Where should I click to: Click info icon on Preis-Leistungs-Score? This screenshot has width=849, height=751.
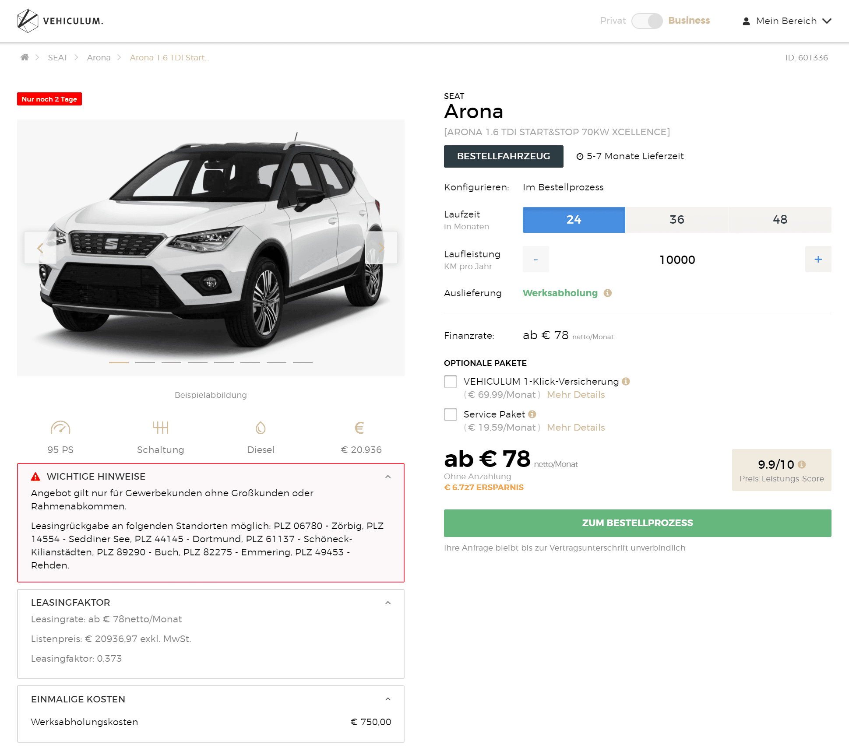pyautogui.click(x=802, y=464)
